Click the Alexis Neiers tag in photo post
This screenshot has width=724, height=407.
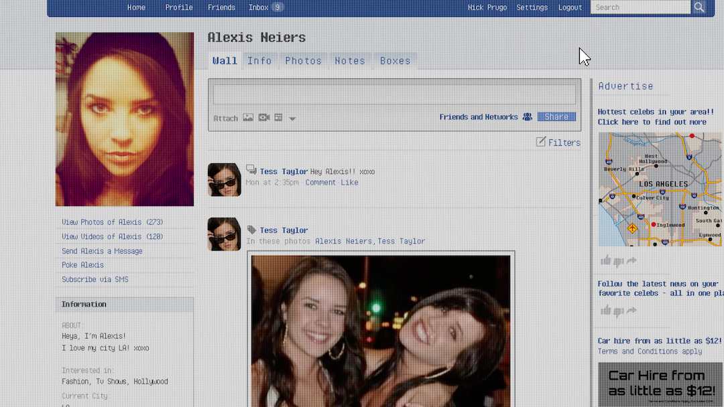pyautogui.click(x=343, y=241)
